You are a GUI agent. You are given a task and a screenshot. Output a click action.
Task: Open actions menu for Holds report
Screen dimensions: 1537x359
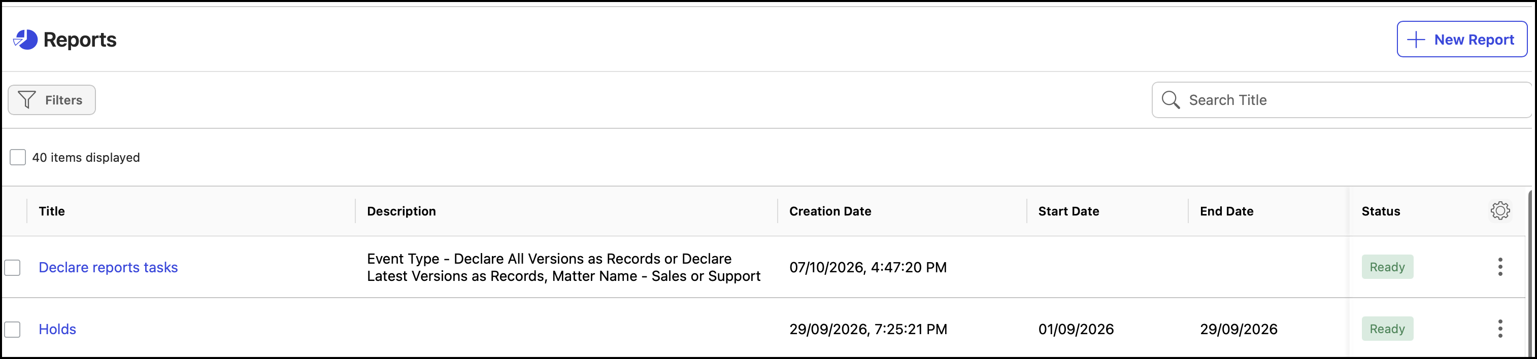tap(1500, 329)
